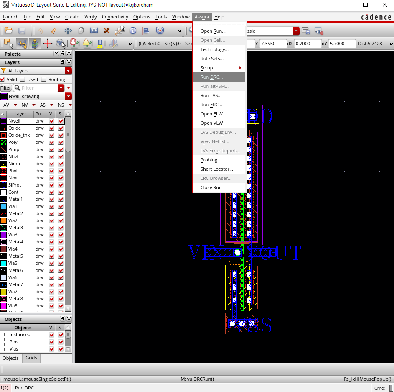Click the Filter button
Image resolution: width=394 pixels, height=392 pixels.
[x=5, y=88]
